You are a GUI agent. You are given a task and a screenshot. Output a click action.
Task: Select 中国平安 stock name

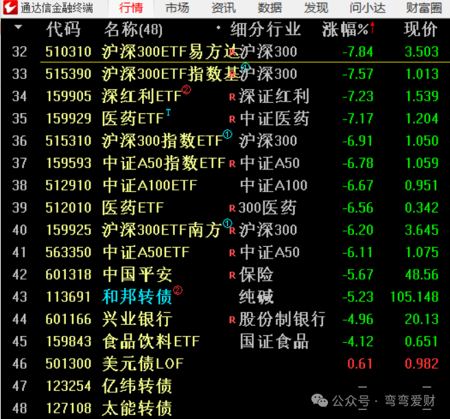click(x=137, y=274)
